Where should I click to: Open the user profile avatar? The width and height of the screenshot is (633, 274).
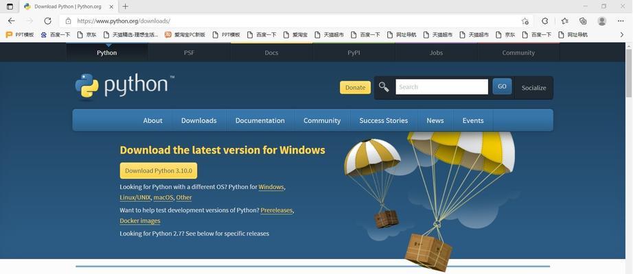pos(602,21)
